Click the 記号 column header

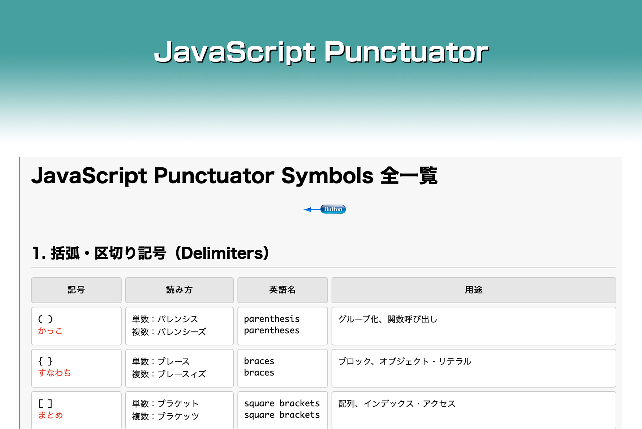tap(76, 290)
